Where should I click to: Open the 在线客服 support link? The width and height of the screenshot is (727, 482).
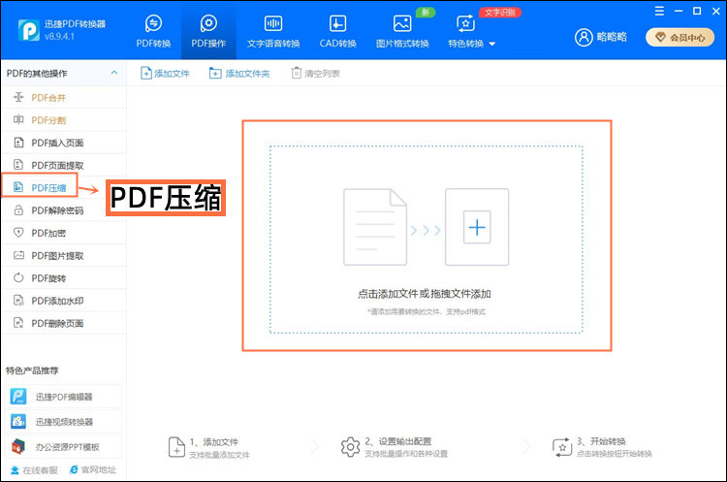tap(34, 470)
